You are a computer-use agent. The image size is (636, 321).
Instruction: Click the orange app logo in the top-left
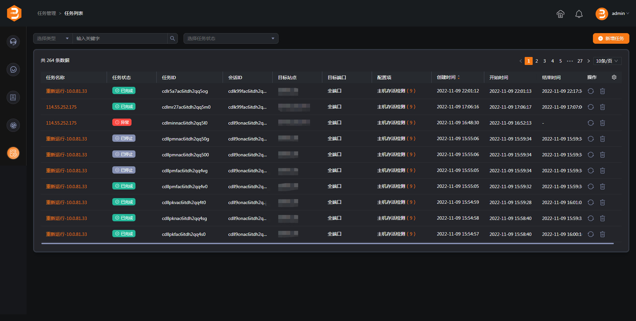(x=14, y=13)
